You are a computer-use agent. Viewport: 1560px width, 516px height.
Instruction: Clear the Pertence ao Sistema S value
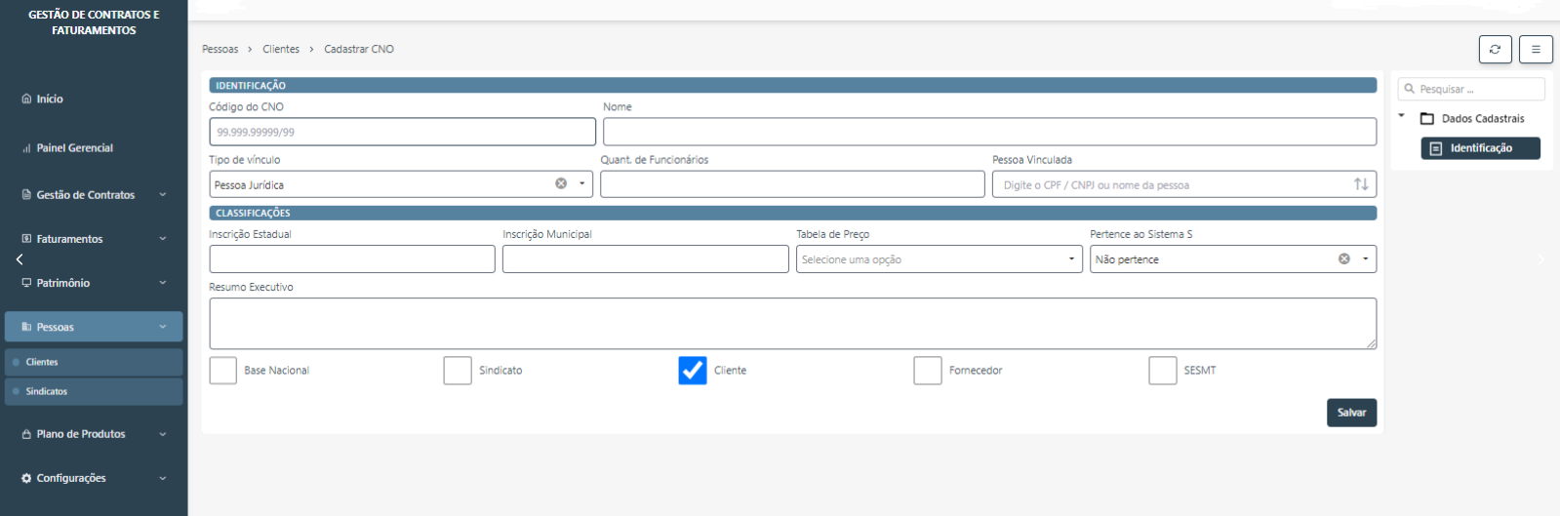(1343, 258)
